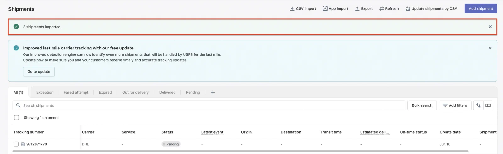Viewport: 503px width, 154px height.
Task: Click the Export upload arrow icon
Action: [x=357, y=9]
